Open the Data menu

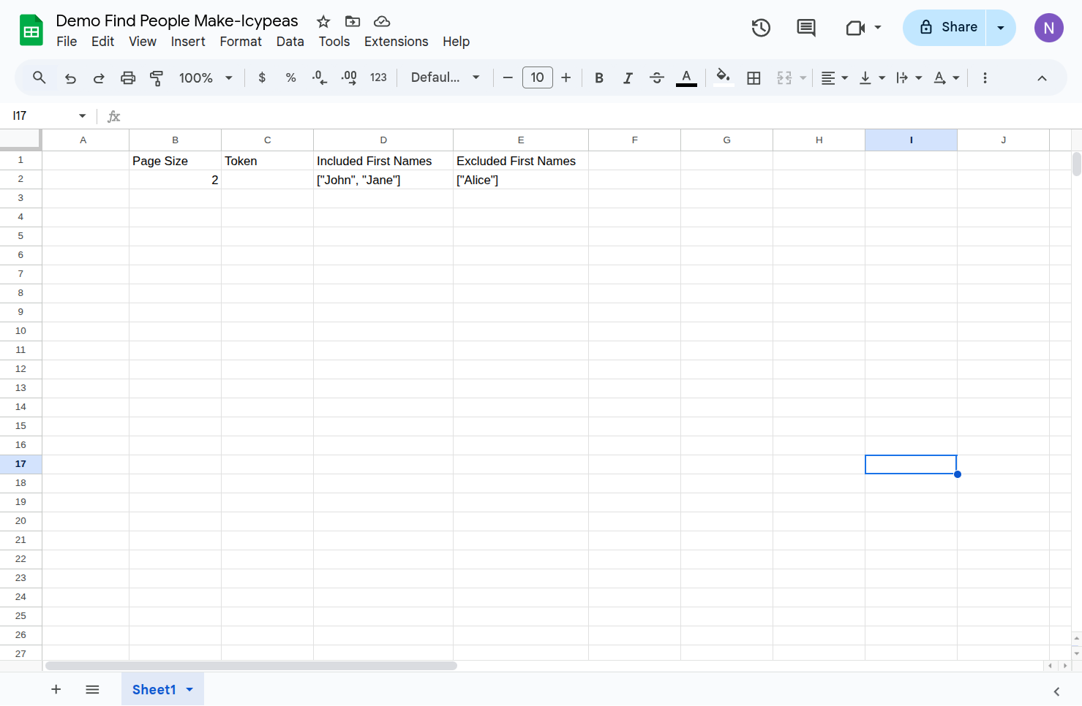tap(290, 42)
